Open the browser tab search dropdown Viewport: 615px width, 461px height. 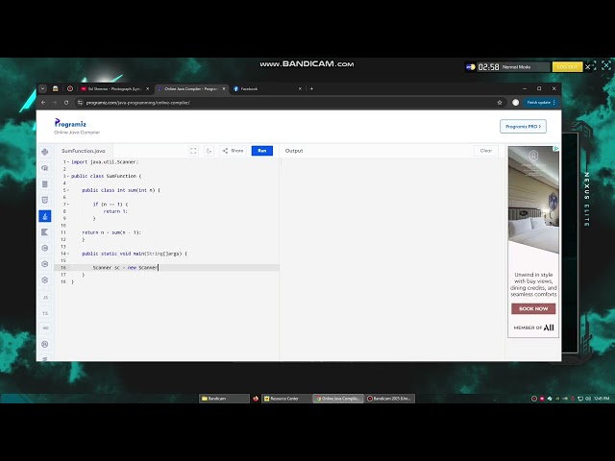(x=42, y=88)
